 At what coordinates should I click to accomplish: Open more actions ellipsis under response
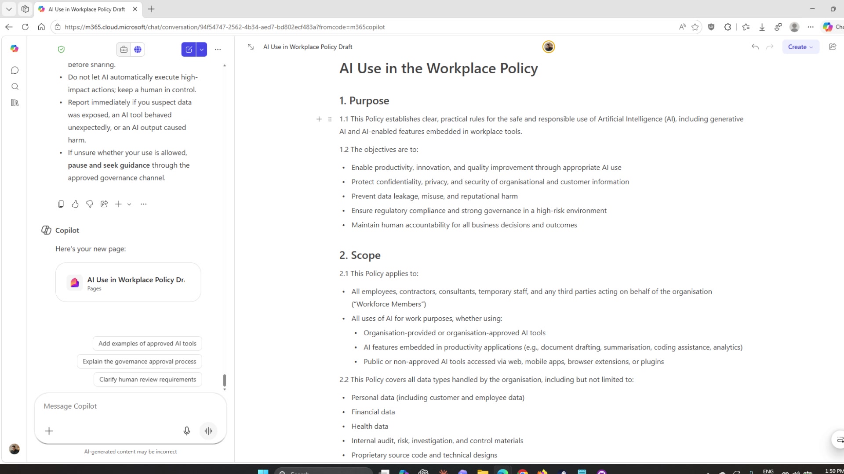[x=143, y=204]
